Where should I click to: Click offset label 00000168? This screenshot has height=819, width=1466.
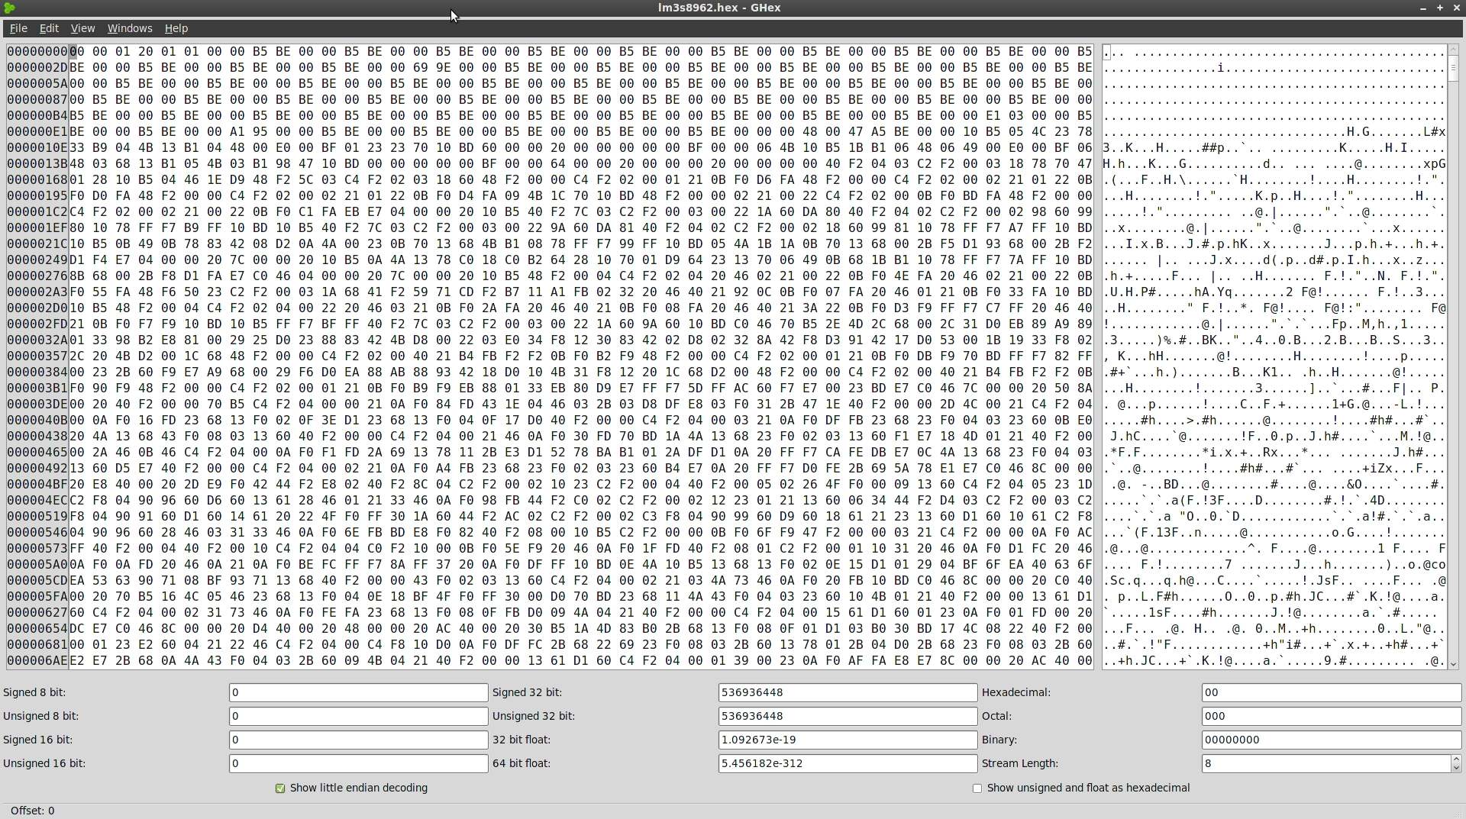pyautogui.click(x=37, y=179)
